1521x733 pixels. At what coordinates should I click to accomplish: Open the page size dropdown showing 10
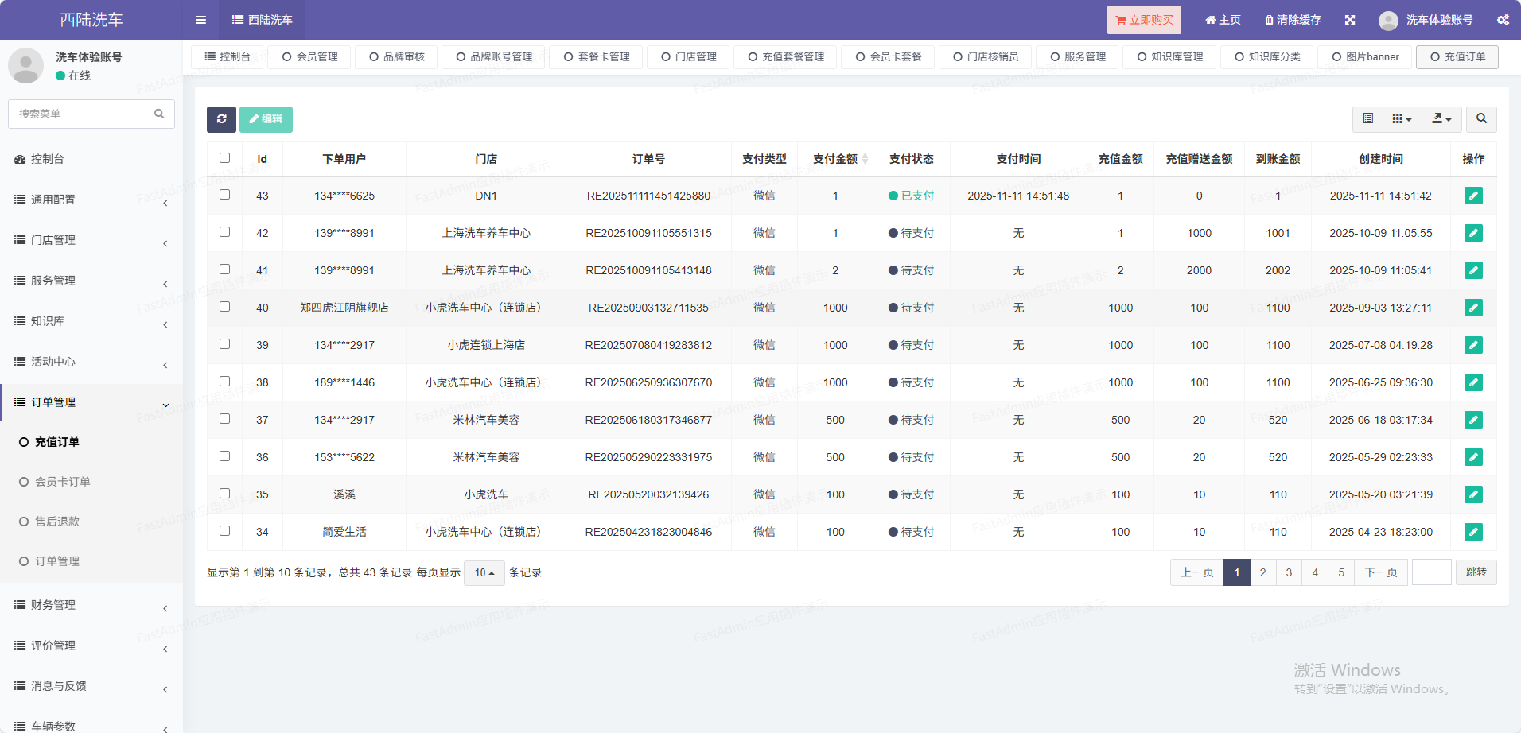484,572
